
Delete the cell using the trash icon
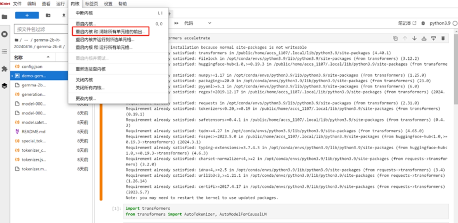443,38
